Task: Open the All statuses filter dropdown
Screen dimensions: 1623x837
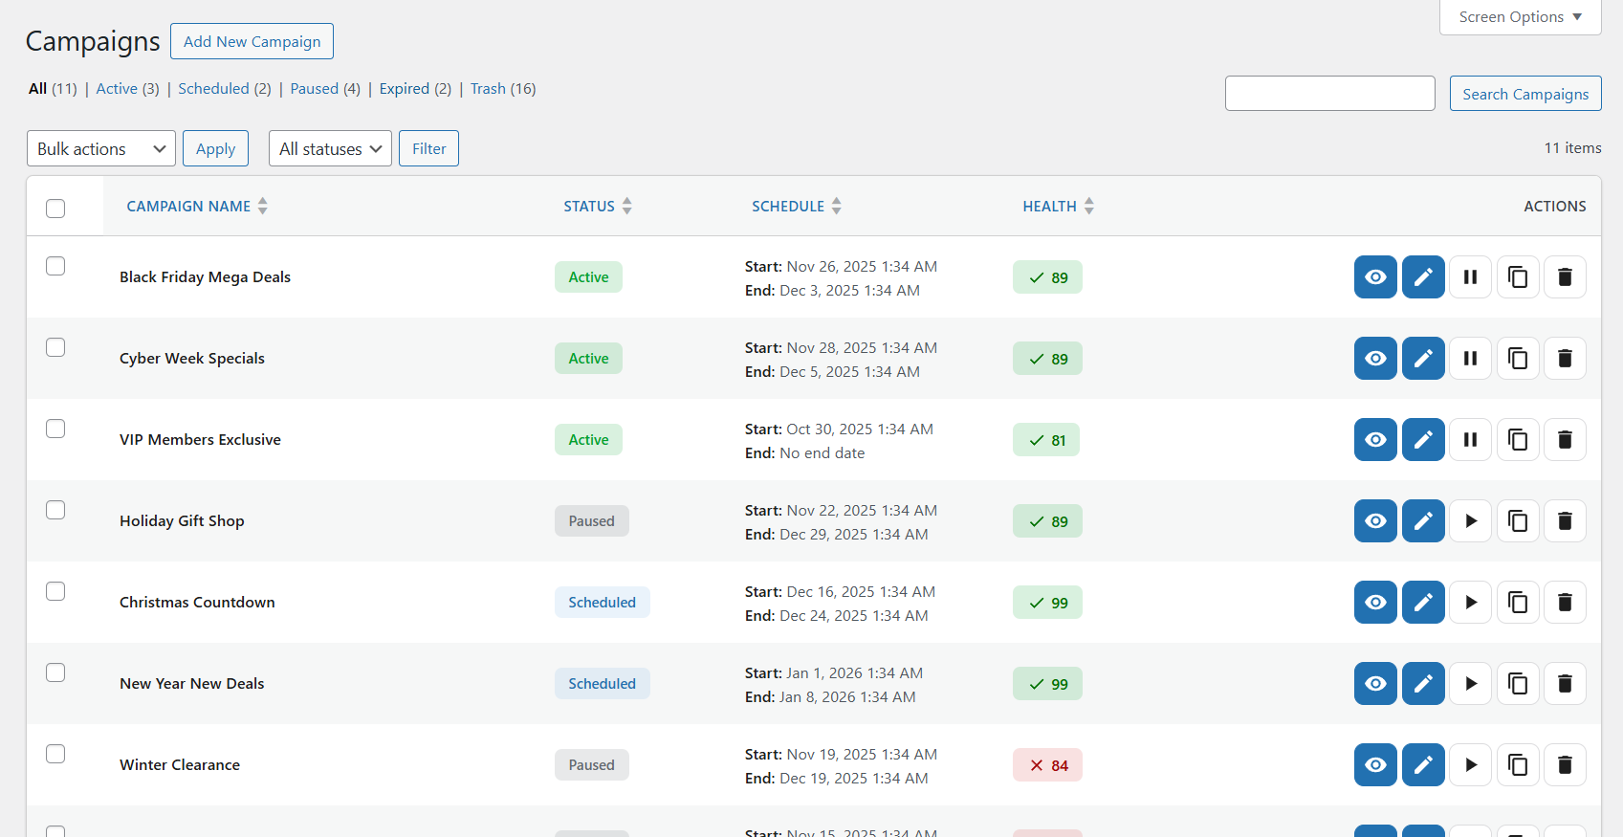Action: click(x=330, y=148)
